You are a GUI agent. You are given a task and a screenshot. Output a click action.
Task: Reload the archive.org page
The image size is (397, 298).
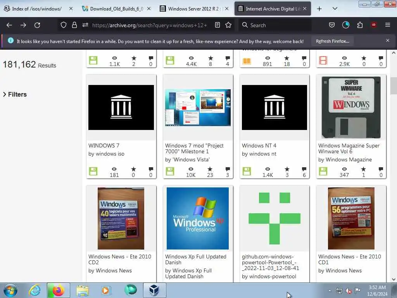coord(37,25)
